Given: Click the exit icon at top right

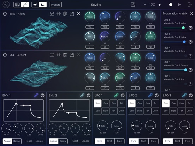Looking at the screenshot, I should point(190,5).
